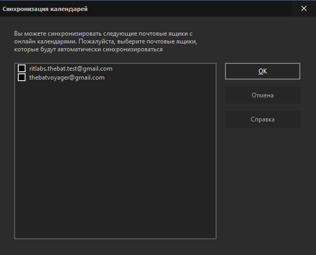Confirm selection with the OK button
316x255 pixels.
263,71
